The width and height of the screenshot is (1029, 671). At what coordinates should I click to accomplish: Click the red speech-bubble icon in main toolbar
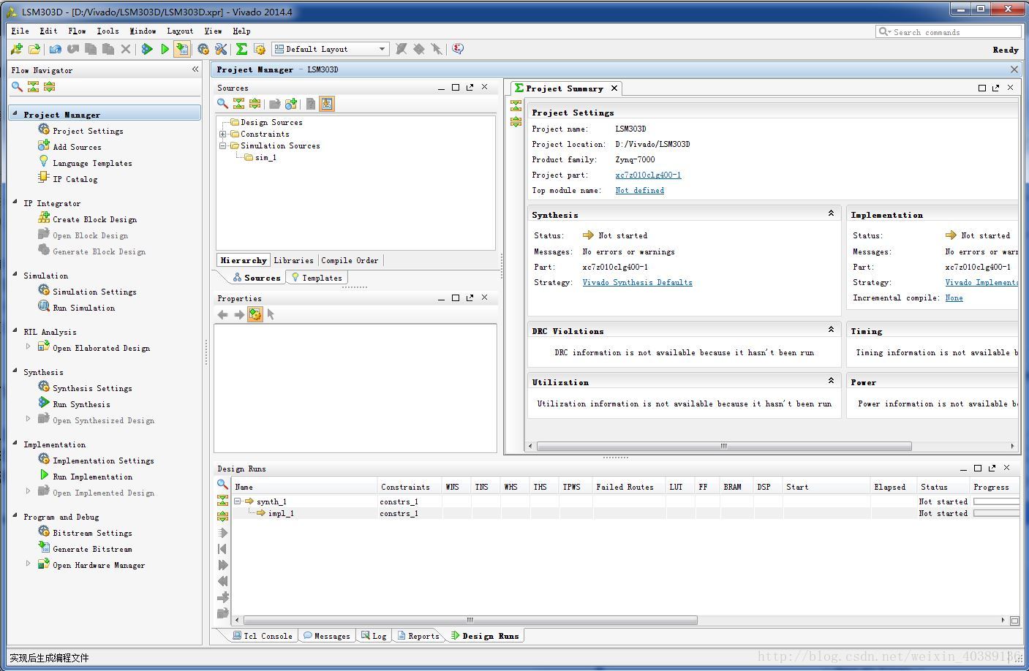pyautogui.click(x=458, y=49)
